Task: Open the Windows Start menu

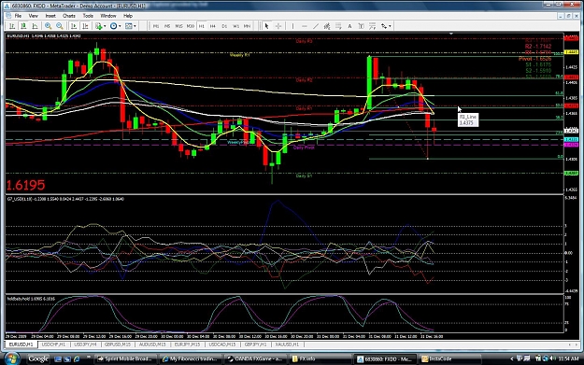Action: [x=12, y=359]
